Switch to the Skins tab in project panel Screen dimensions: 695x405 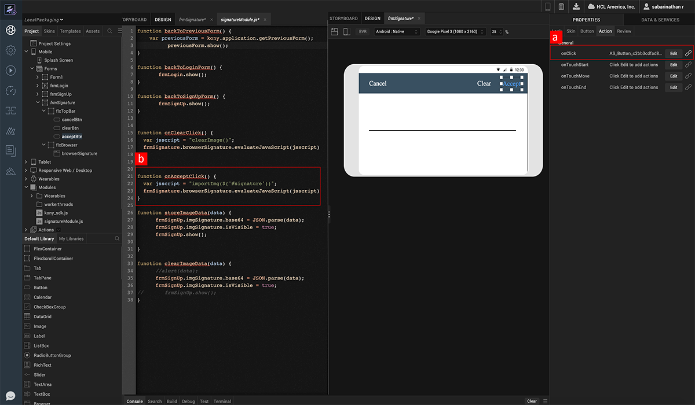49,31
